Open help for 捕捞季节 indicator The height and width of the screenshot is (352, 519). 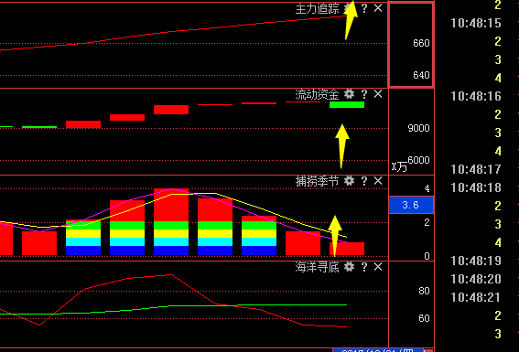(x=364, y=181)
